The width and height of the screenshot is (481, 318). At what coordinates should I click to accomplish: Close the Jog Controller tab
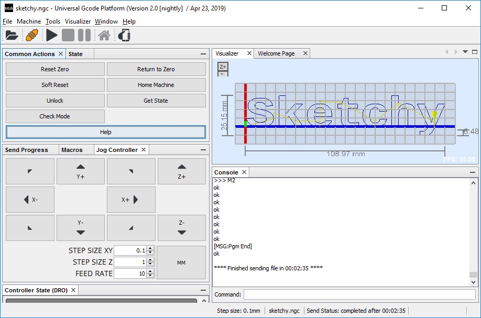[x=143, y=150]
